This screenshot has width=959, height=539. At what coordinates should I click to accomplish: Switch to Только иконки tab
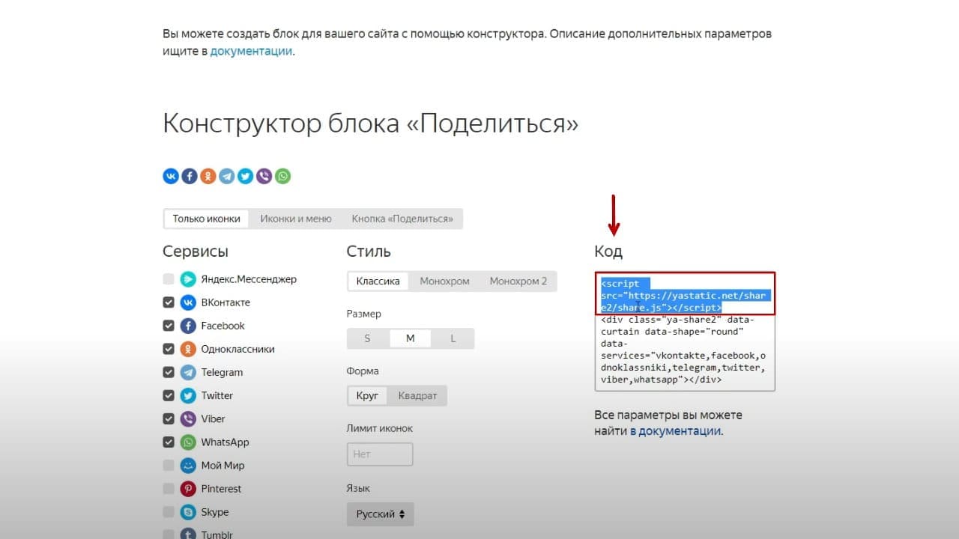click(x=207, y=219)
